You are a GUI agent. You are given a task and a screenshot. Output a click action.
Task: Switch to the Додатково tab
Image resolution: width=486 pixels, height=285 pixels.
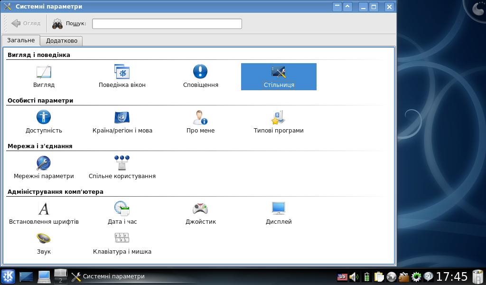tap(62, 41)
